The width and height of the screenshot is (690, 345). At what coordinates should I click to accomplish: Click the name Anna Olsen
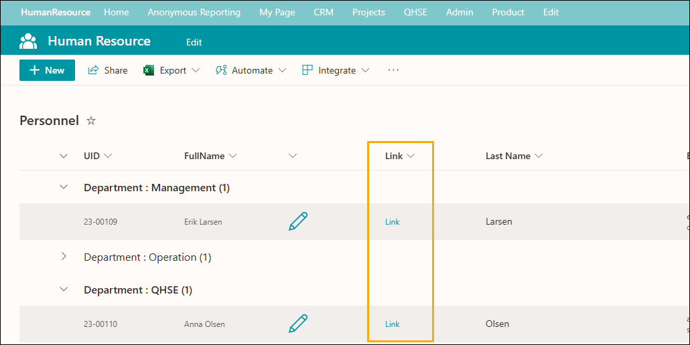204,324
